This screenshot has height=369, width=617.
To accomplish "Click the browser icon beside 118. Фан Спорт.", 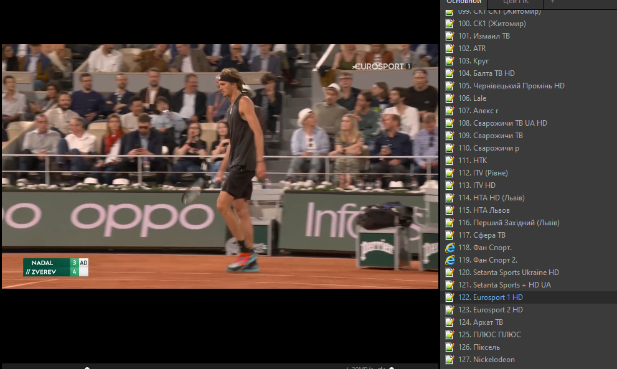I will point(450,248).
